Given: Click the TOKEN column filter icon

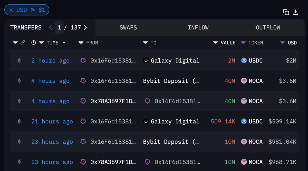Looking at the screenshot, I should pyautogui.click(x=243, y=43).
